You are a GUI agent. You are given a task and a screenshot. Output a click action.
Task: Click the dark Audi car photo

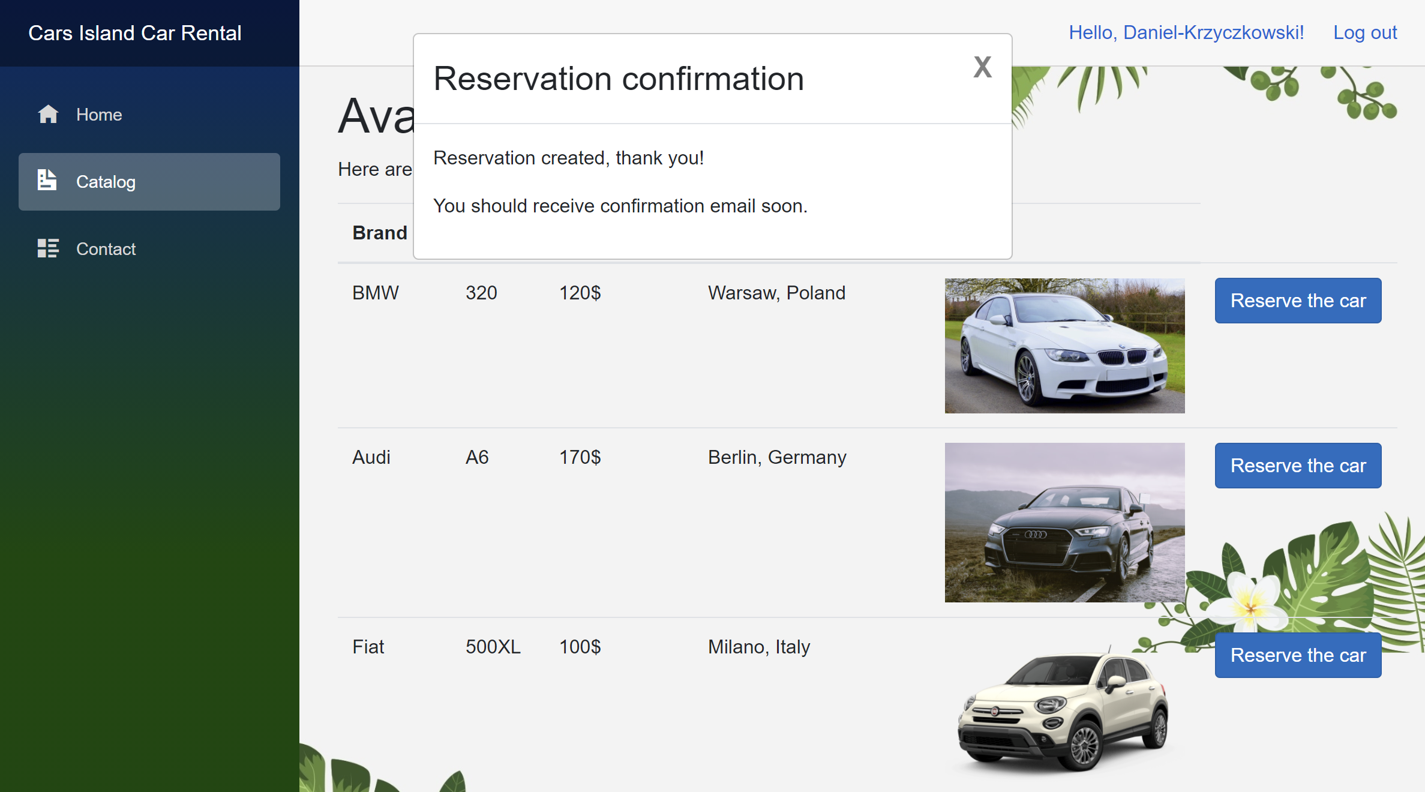(1064, 522)
